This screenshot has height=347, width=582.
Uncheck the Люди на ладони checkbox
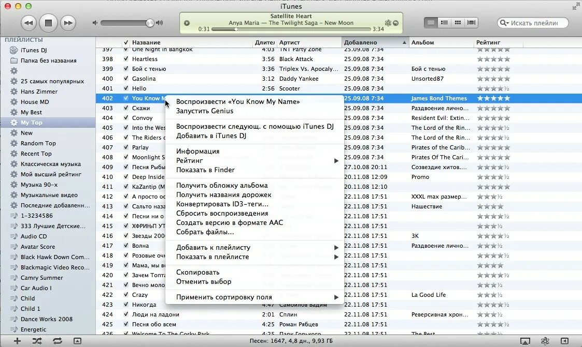click(126, 314)
